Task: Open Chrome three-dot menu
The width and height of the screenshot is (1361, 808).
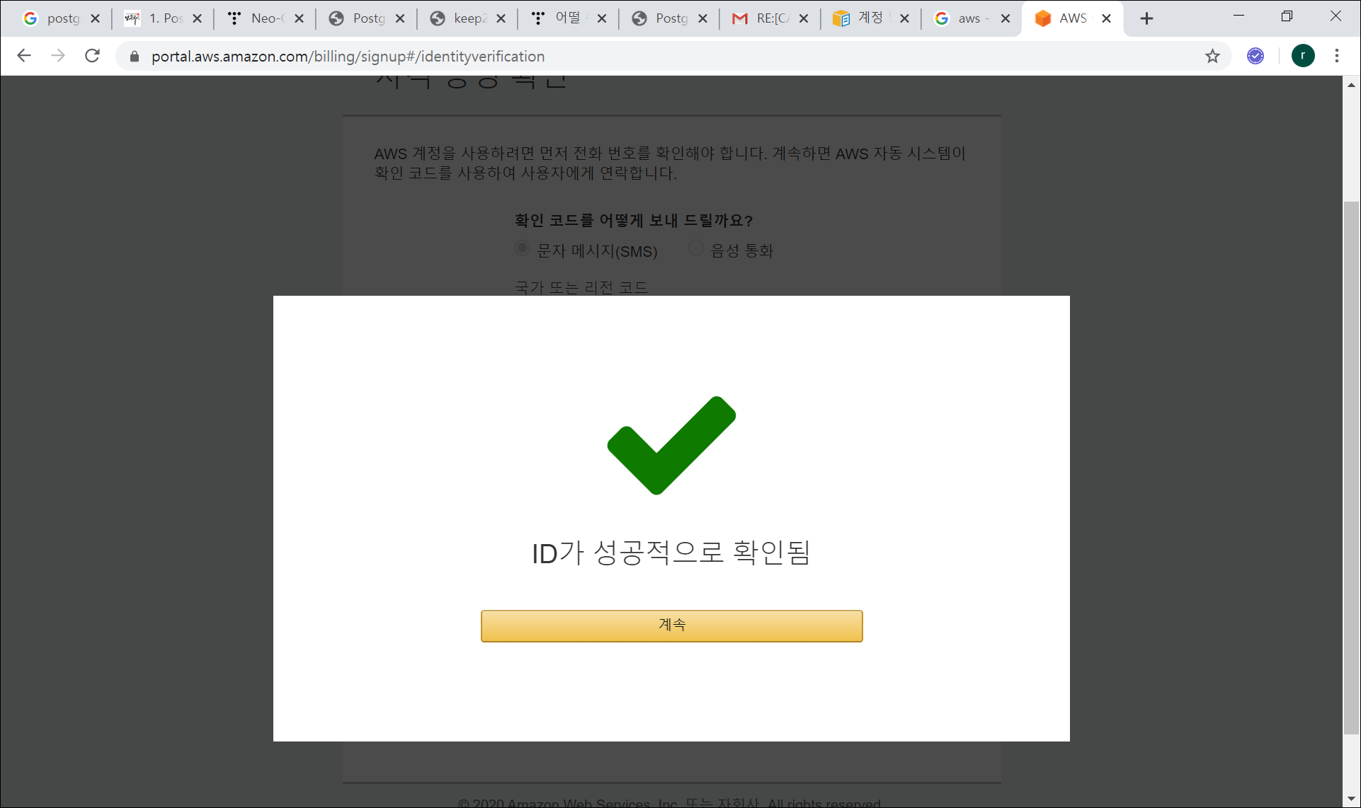Action: click(x=1337, y=56)
